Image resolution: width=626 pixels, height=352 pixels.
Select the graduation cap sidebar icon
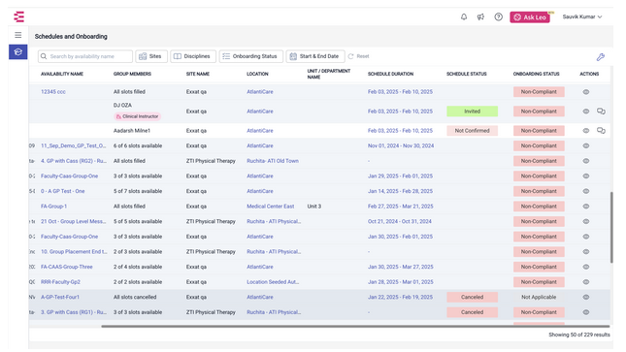pyautogui.click(x=18, y=52)
